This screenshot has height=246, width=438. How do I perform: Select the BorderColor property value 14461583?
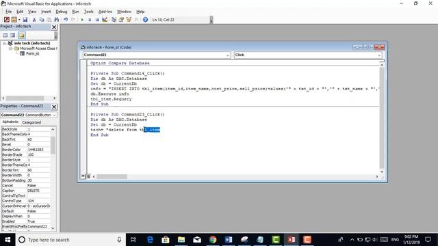tap(38, 150)
